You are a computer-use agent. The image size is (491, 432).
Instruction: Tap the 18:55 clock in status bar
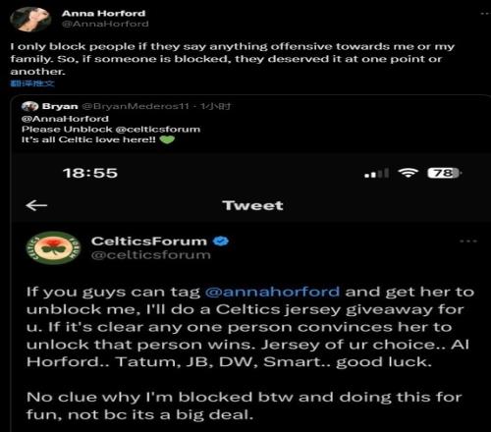pyautogui.click(x=90, y=173)
